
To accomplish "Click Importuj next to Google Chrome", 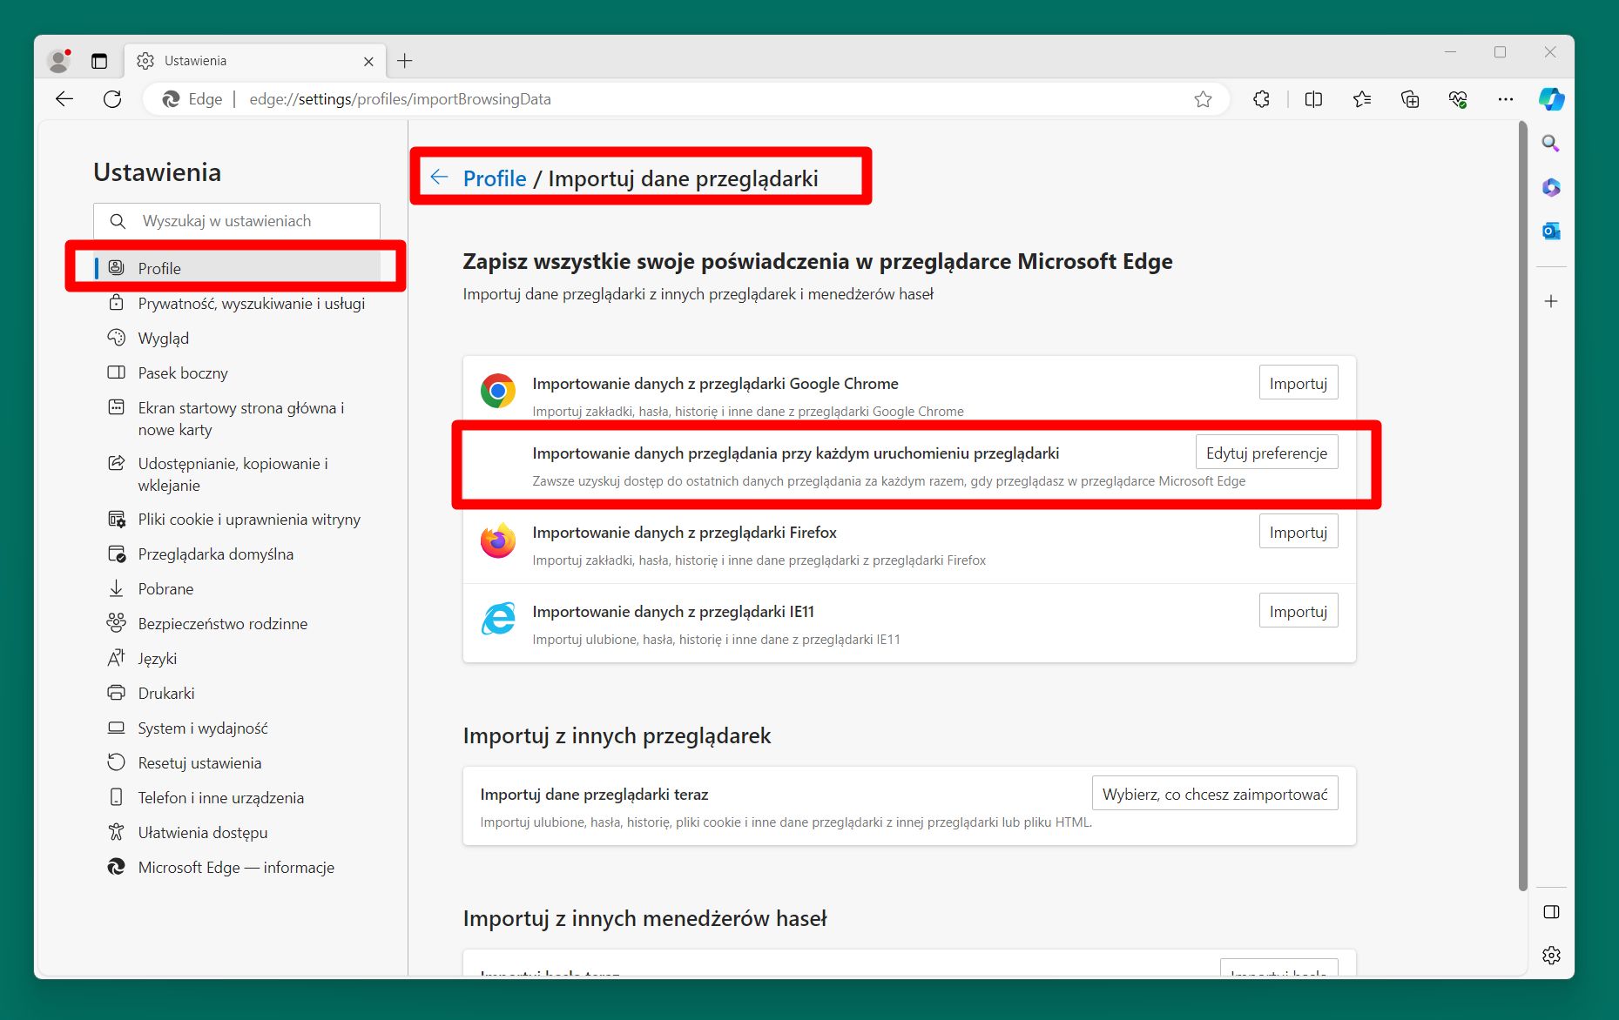I will pyautogui.click(x=1298, y=382).
